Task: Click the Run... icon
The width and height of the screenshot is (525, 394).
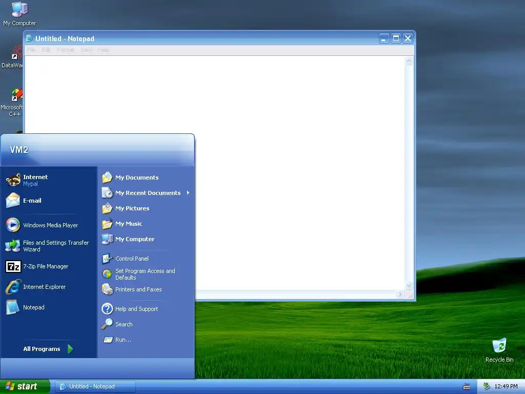Action: [x=108, y=340]
